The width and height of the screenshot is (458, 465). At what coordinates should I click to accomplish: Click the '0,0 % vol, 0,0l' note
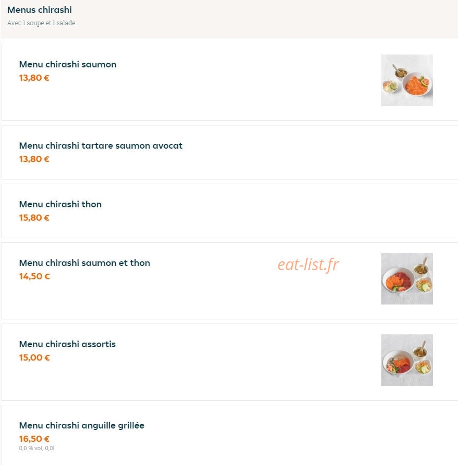pos(37,448)
